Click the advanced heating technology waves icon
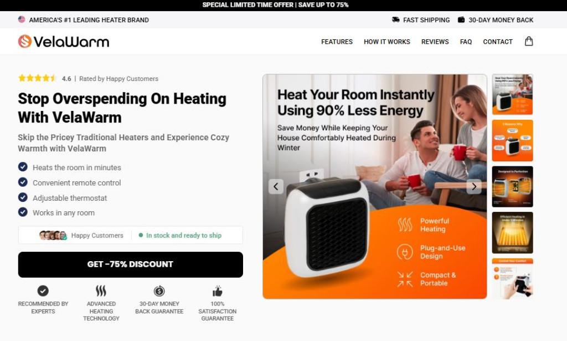 [x=101, y=291]
